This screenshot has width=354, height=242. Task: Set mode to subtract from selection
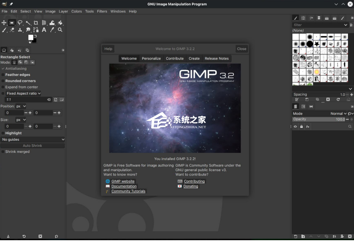pyautogui.click(x=26, y=63)
